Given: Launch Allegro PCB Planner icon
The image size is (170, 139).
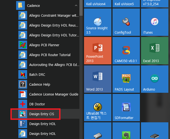Looking at the screenshot, I should pos(23,45).
